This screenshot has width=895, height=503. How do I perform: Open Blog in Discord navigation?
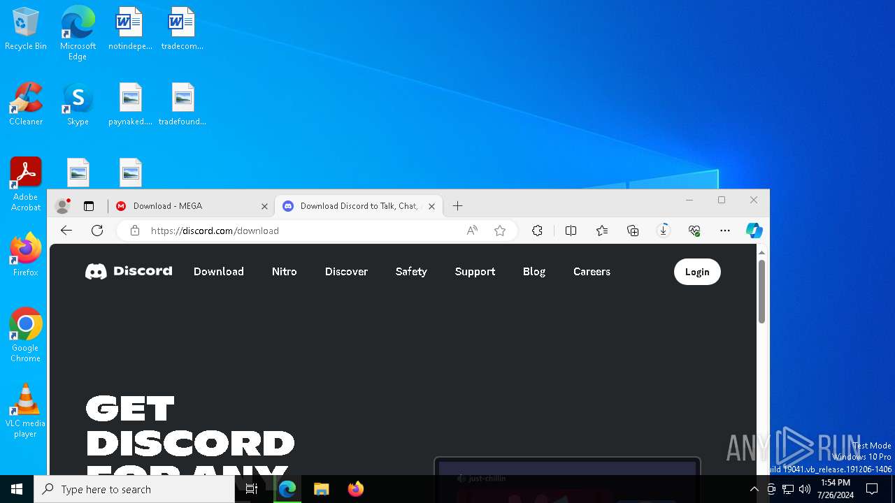(x=534, y=272)
